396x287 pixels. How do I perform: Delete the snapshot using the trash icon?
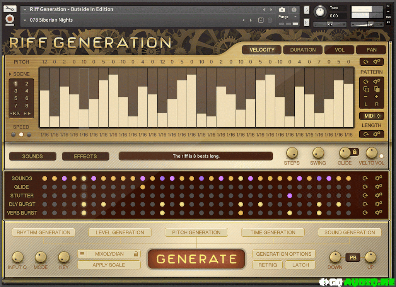[270, 20]
